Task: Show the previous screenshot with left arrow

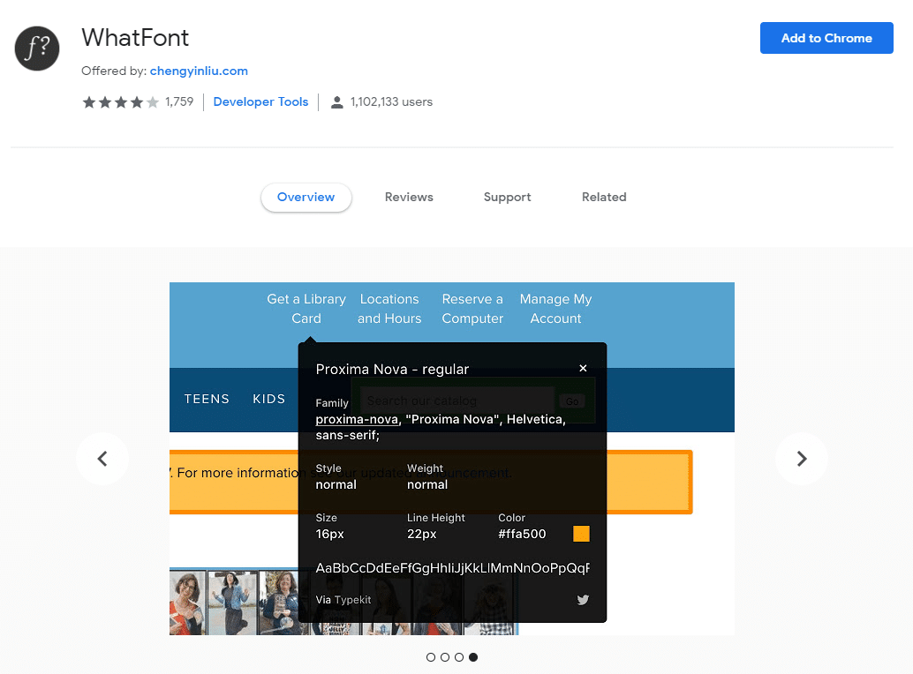Action: pos(102,459)
